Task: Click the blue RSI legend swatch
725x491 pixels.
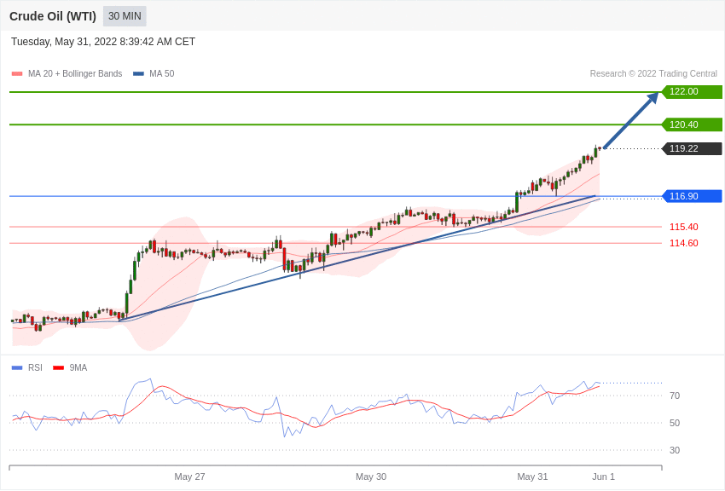Action: 17,368
